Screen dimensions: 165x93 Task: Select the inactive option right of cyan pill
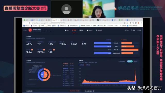pos(136,61)
